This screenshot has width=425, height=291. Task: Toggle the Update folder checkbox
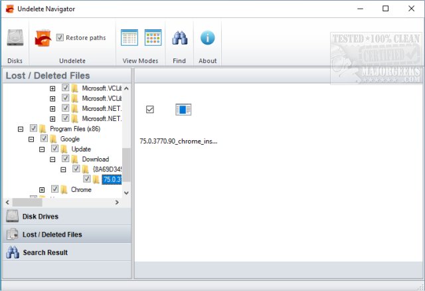tap(54, 148)
